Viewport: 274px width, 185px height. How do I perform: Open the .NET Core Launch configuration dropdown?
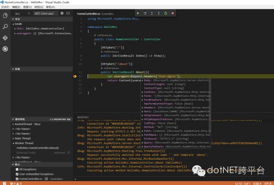[x=45, y=13]
